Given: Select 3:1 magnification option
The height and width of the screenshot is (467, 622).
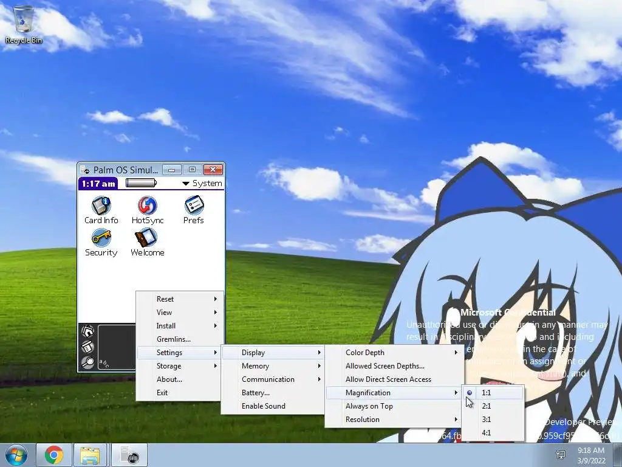Looking at the screenshot, I should [x=493, y=420].
